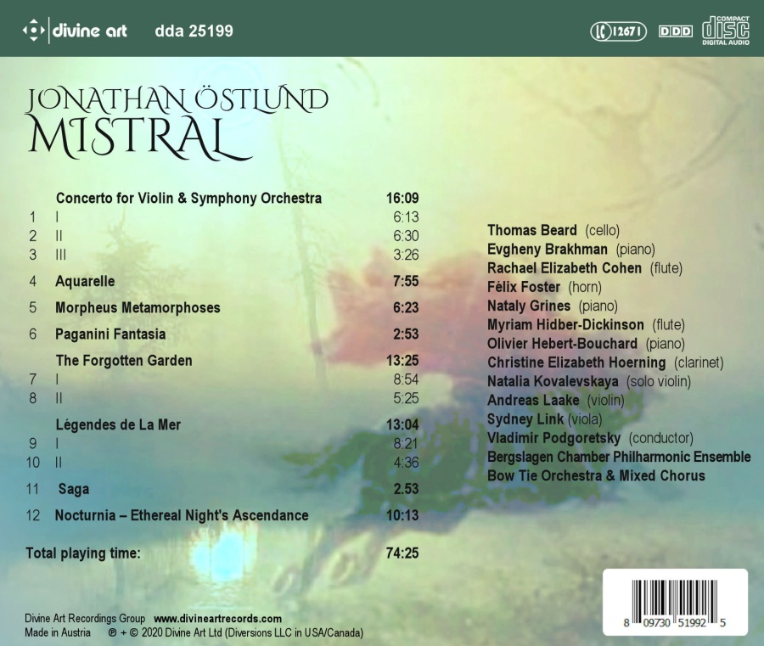Click track number 5
This screenshot has width=764, height=646.
tap(32, 308)
